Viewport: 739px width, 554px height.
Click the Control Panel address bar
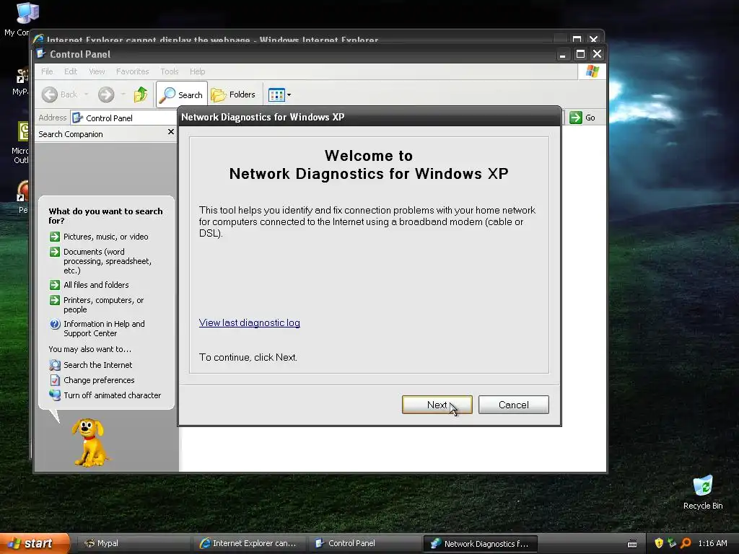123,118
